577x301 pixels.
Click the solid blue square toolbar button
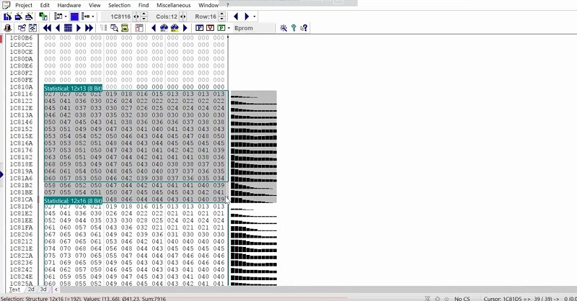point(74,17)
